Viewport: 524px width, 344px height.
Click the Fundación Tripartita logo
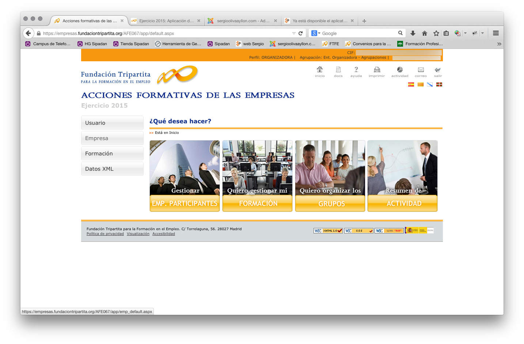[x=139, y=75]
